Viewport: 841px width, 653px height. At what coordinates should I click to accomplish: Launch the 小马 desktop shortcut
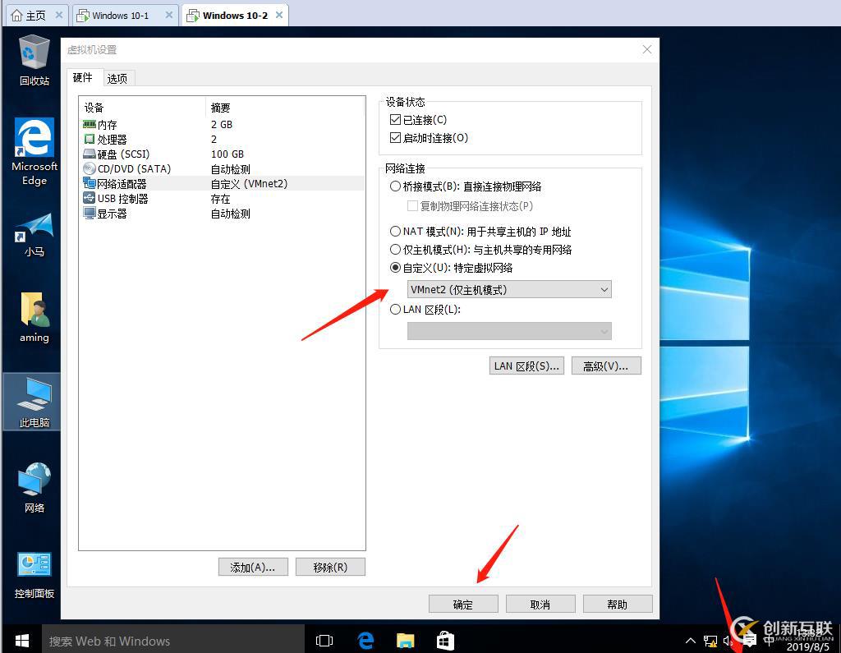(x=34, y=234)
